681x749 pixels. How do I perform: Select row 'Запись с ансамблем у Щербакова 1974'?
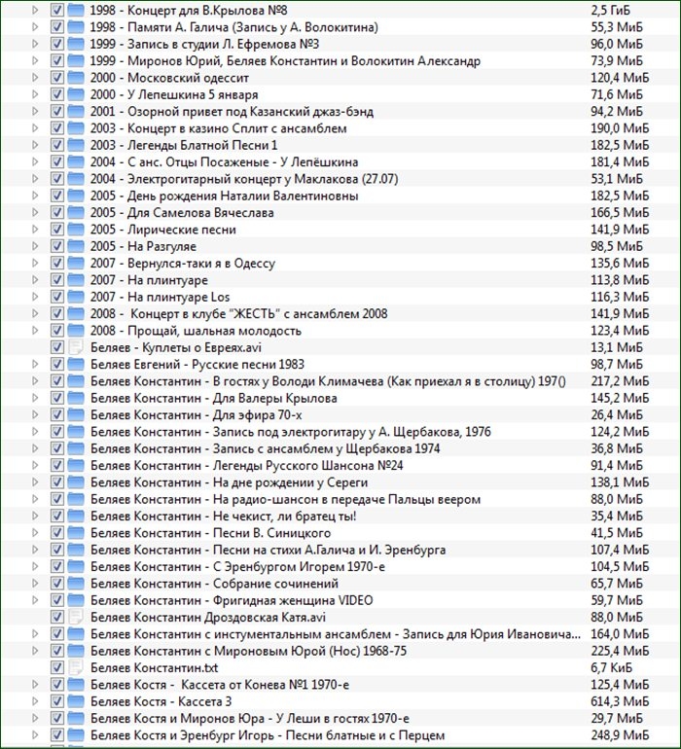click(340, 448)
